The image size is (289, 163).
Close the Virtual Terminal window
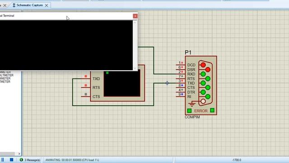tap(135, 16)
